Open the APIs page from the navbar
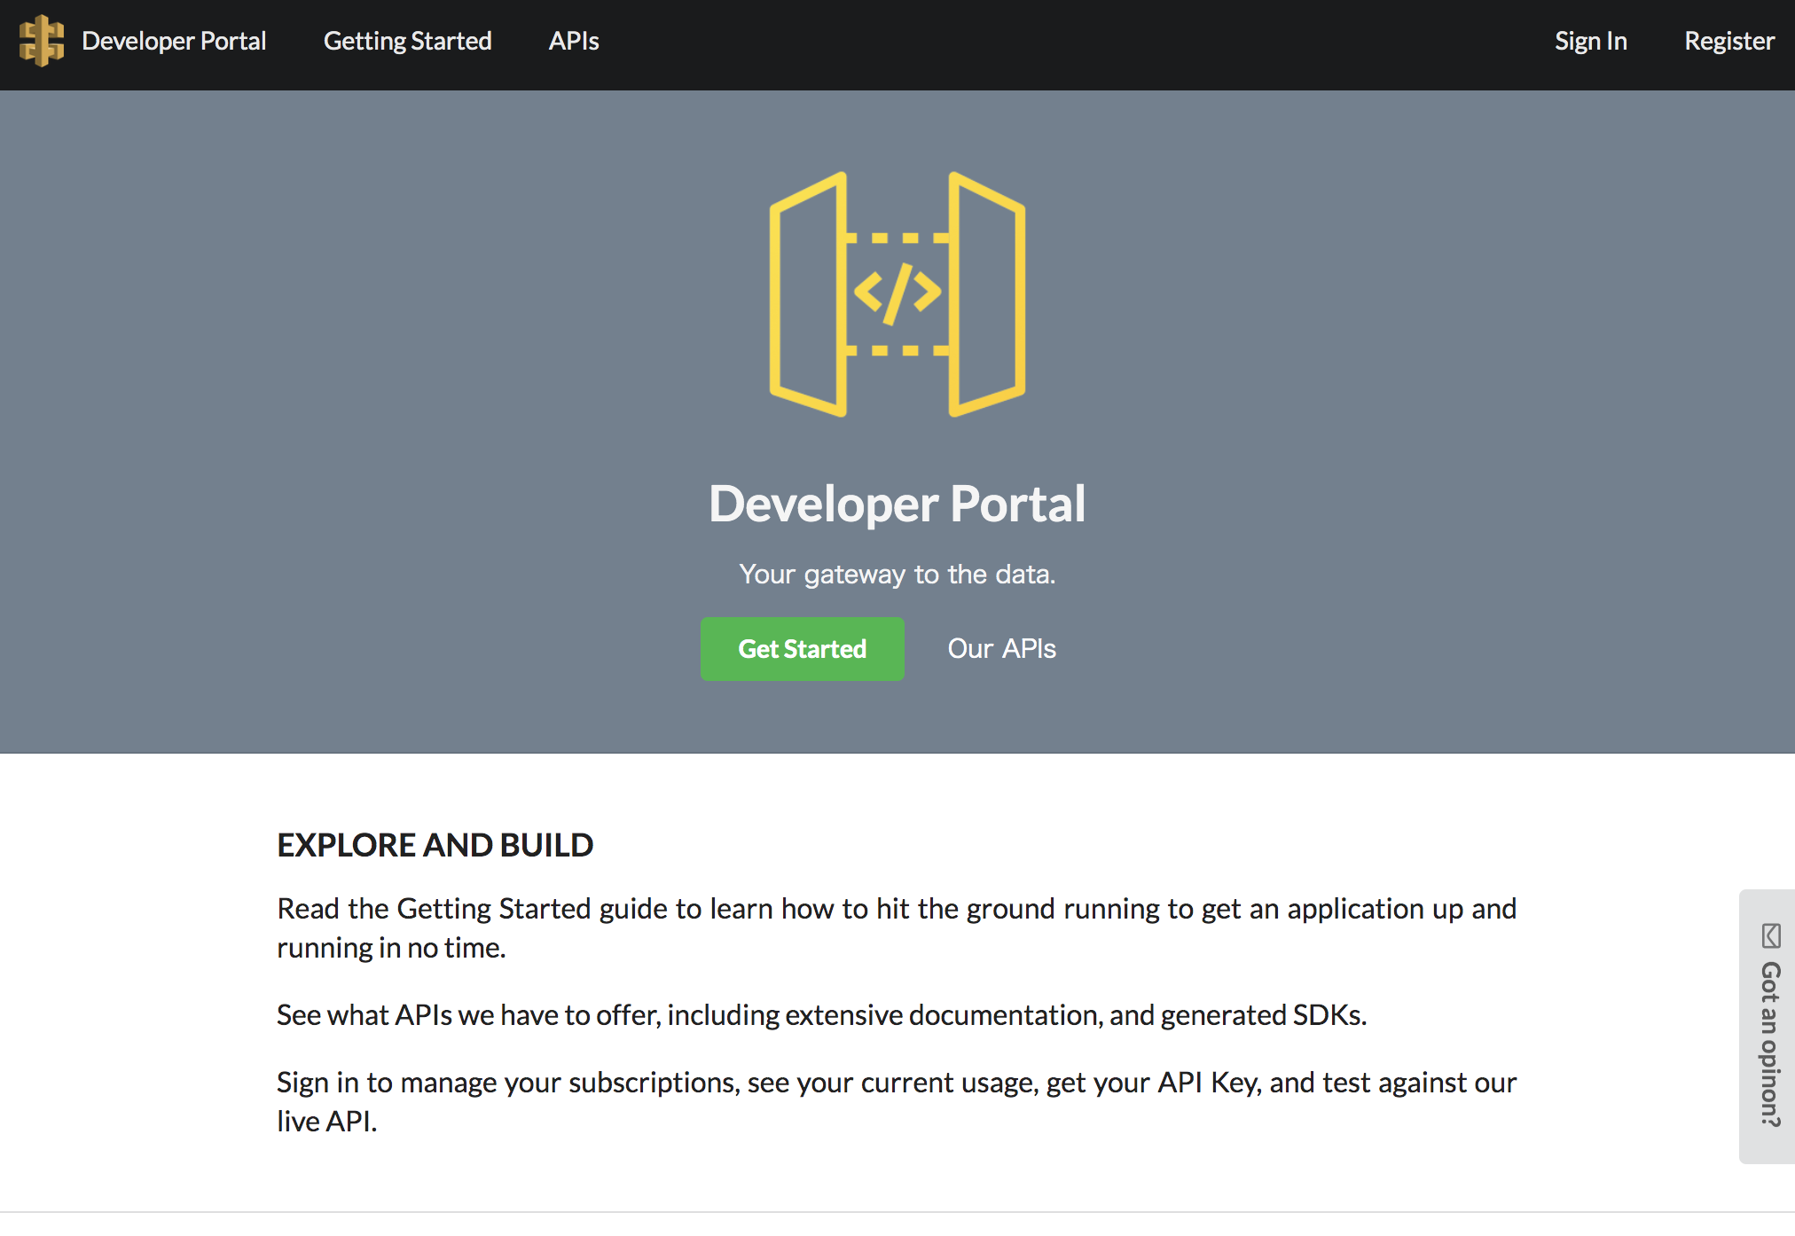1795x1236 pixels. tap(574, 41)
